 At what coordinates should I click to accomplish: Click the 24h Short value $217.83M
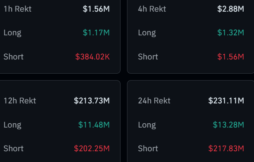point(226,149)
